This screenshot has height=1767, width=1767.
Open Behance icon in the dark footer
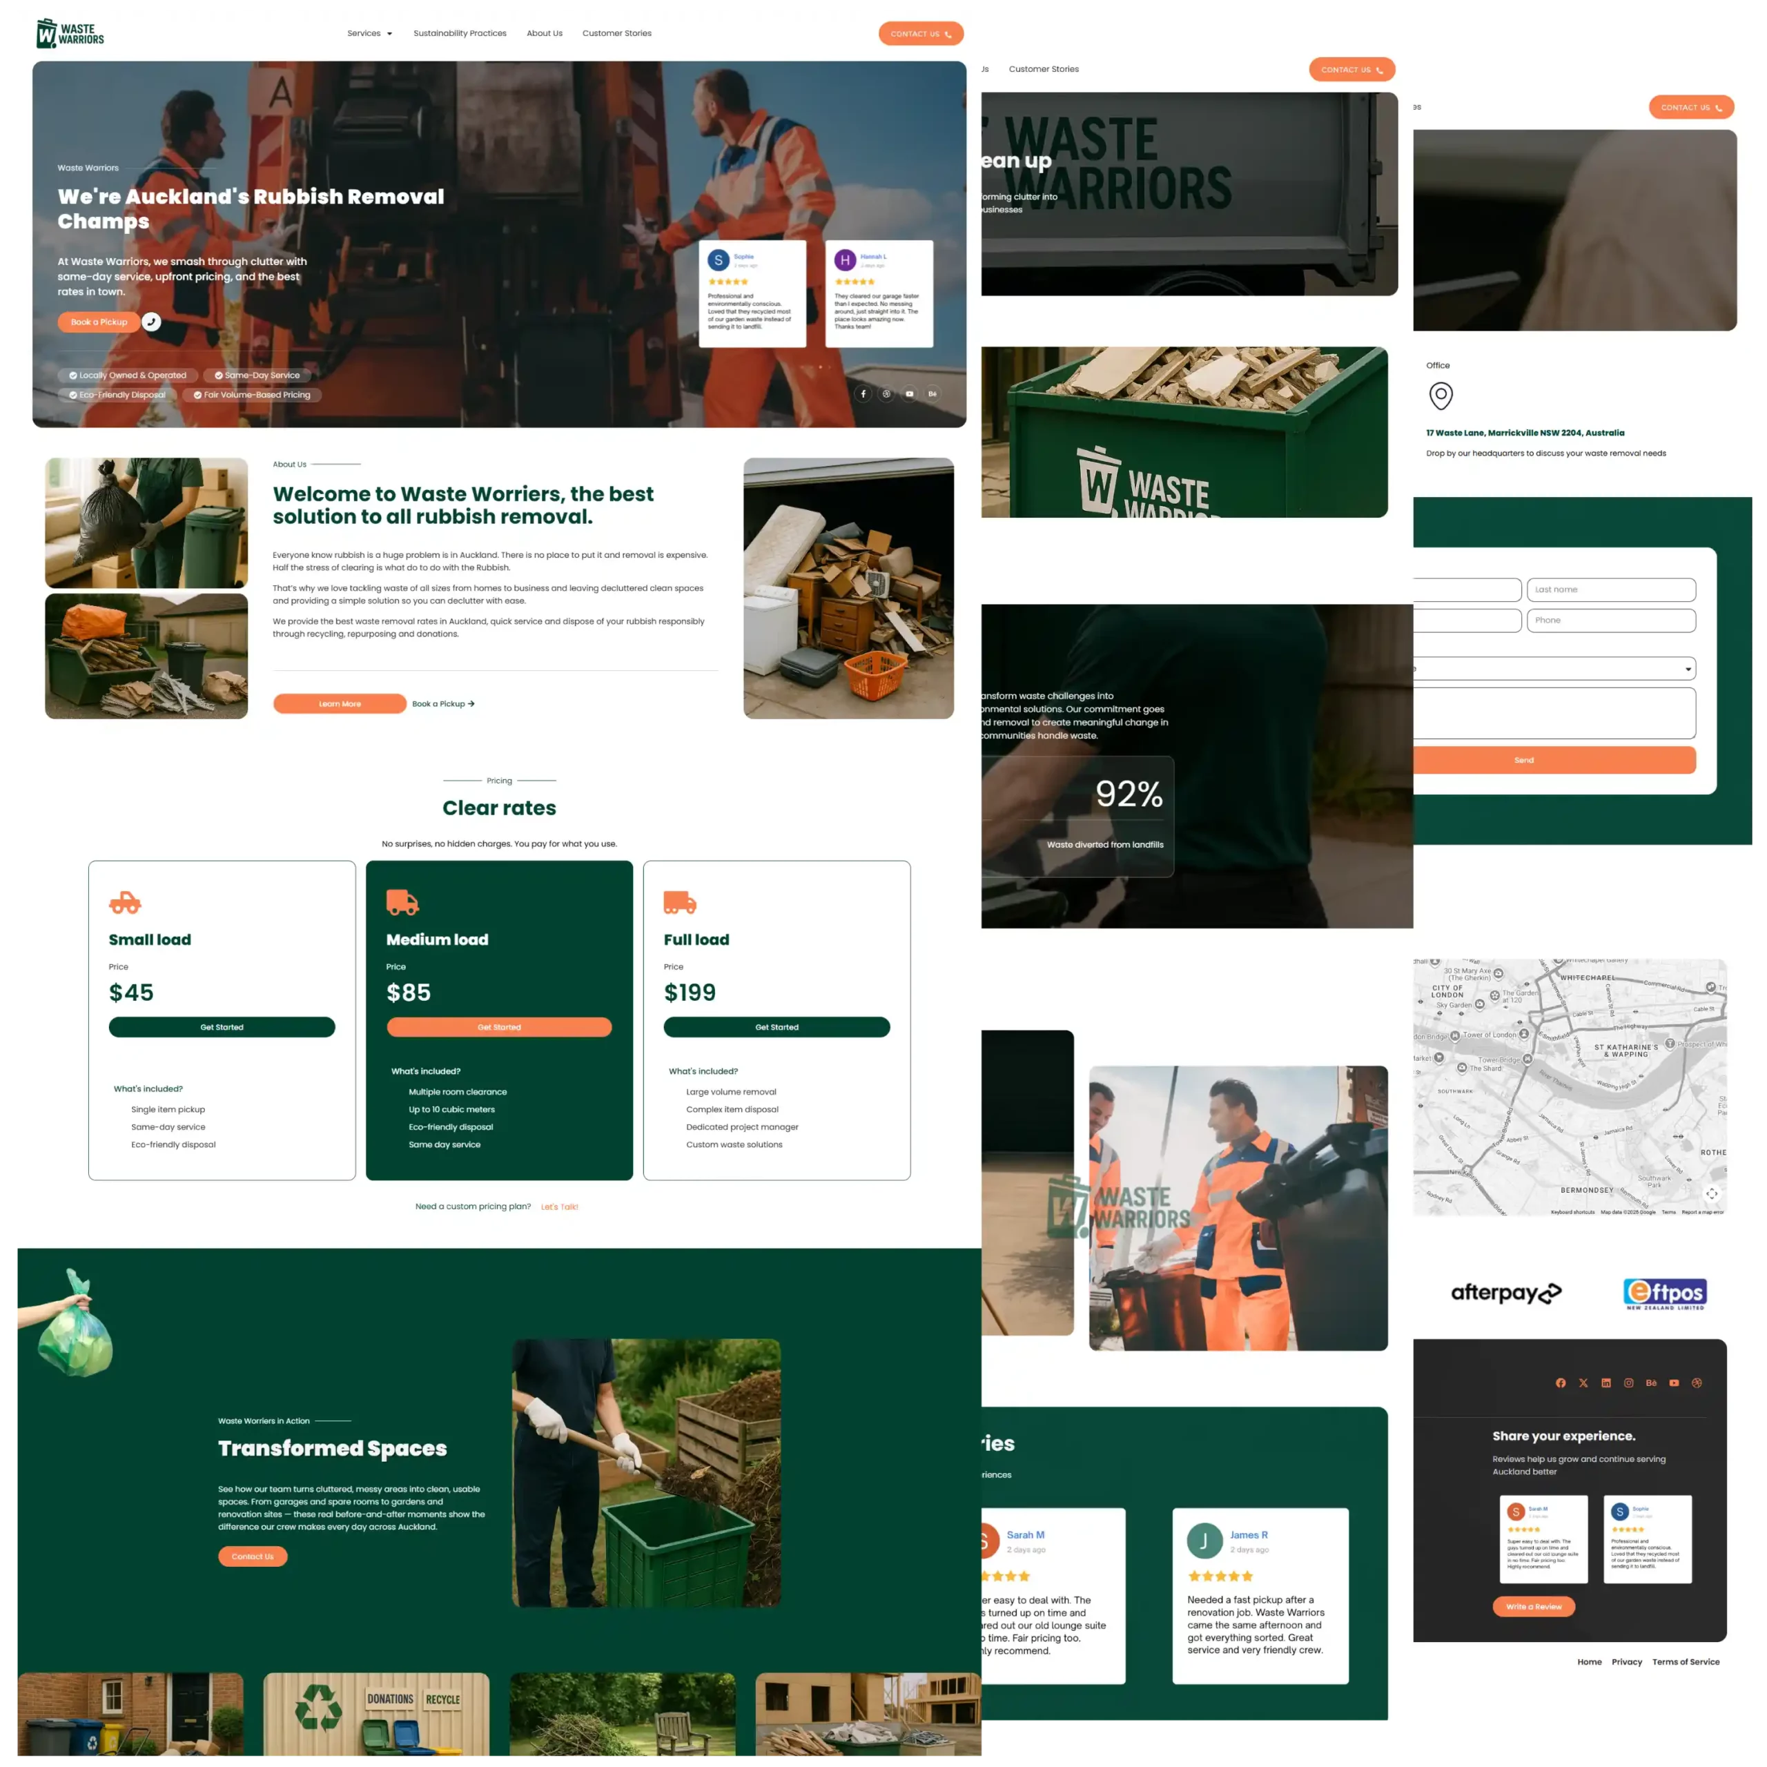click(1651, 1383)
